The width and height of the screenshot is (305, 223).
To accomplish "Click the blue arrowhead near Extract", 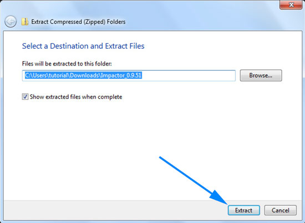I will tap(220, 197).
